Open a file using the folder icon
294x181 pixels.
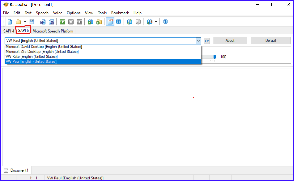19,22
